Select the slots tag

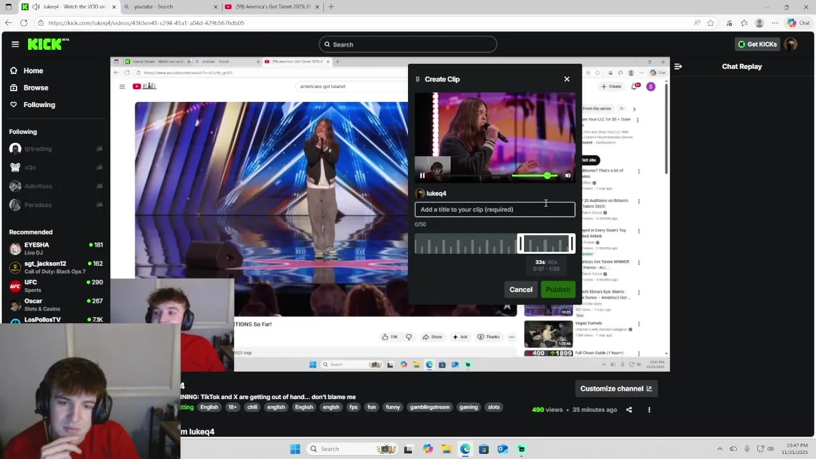494,407
